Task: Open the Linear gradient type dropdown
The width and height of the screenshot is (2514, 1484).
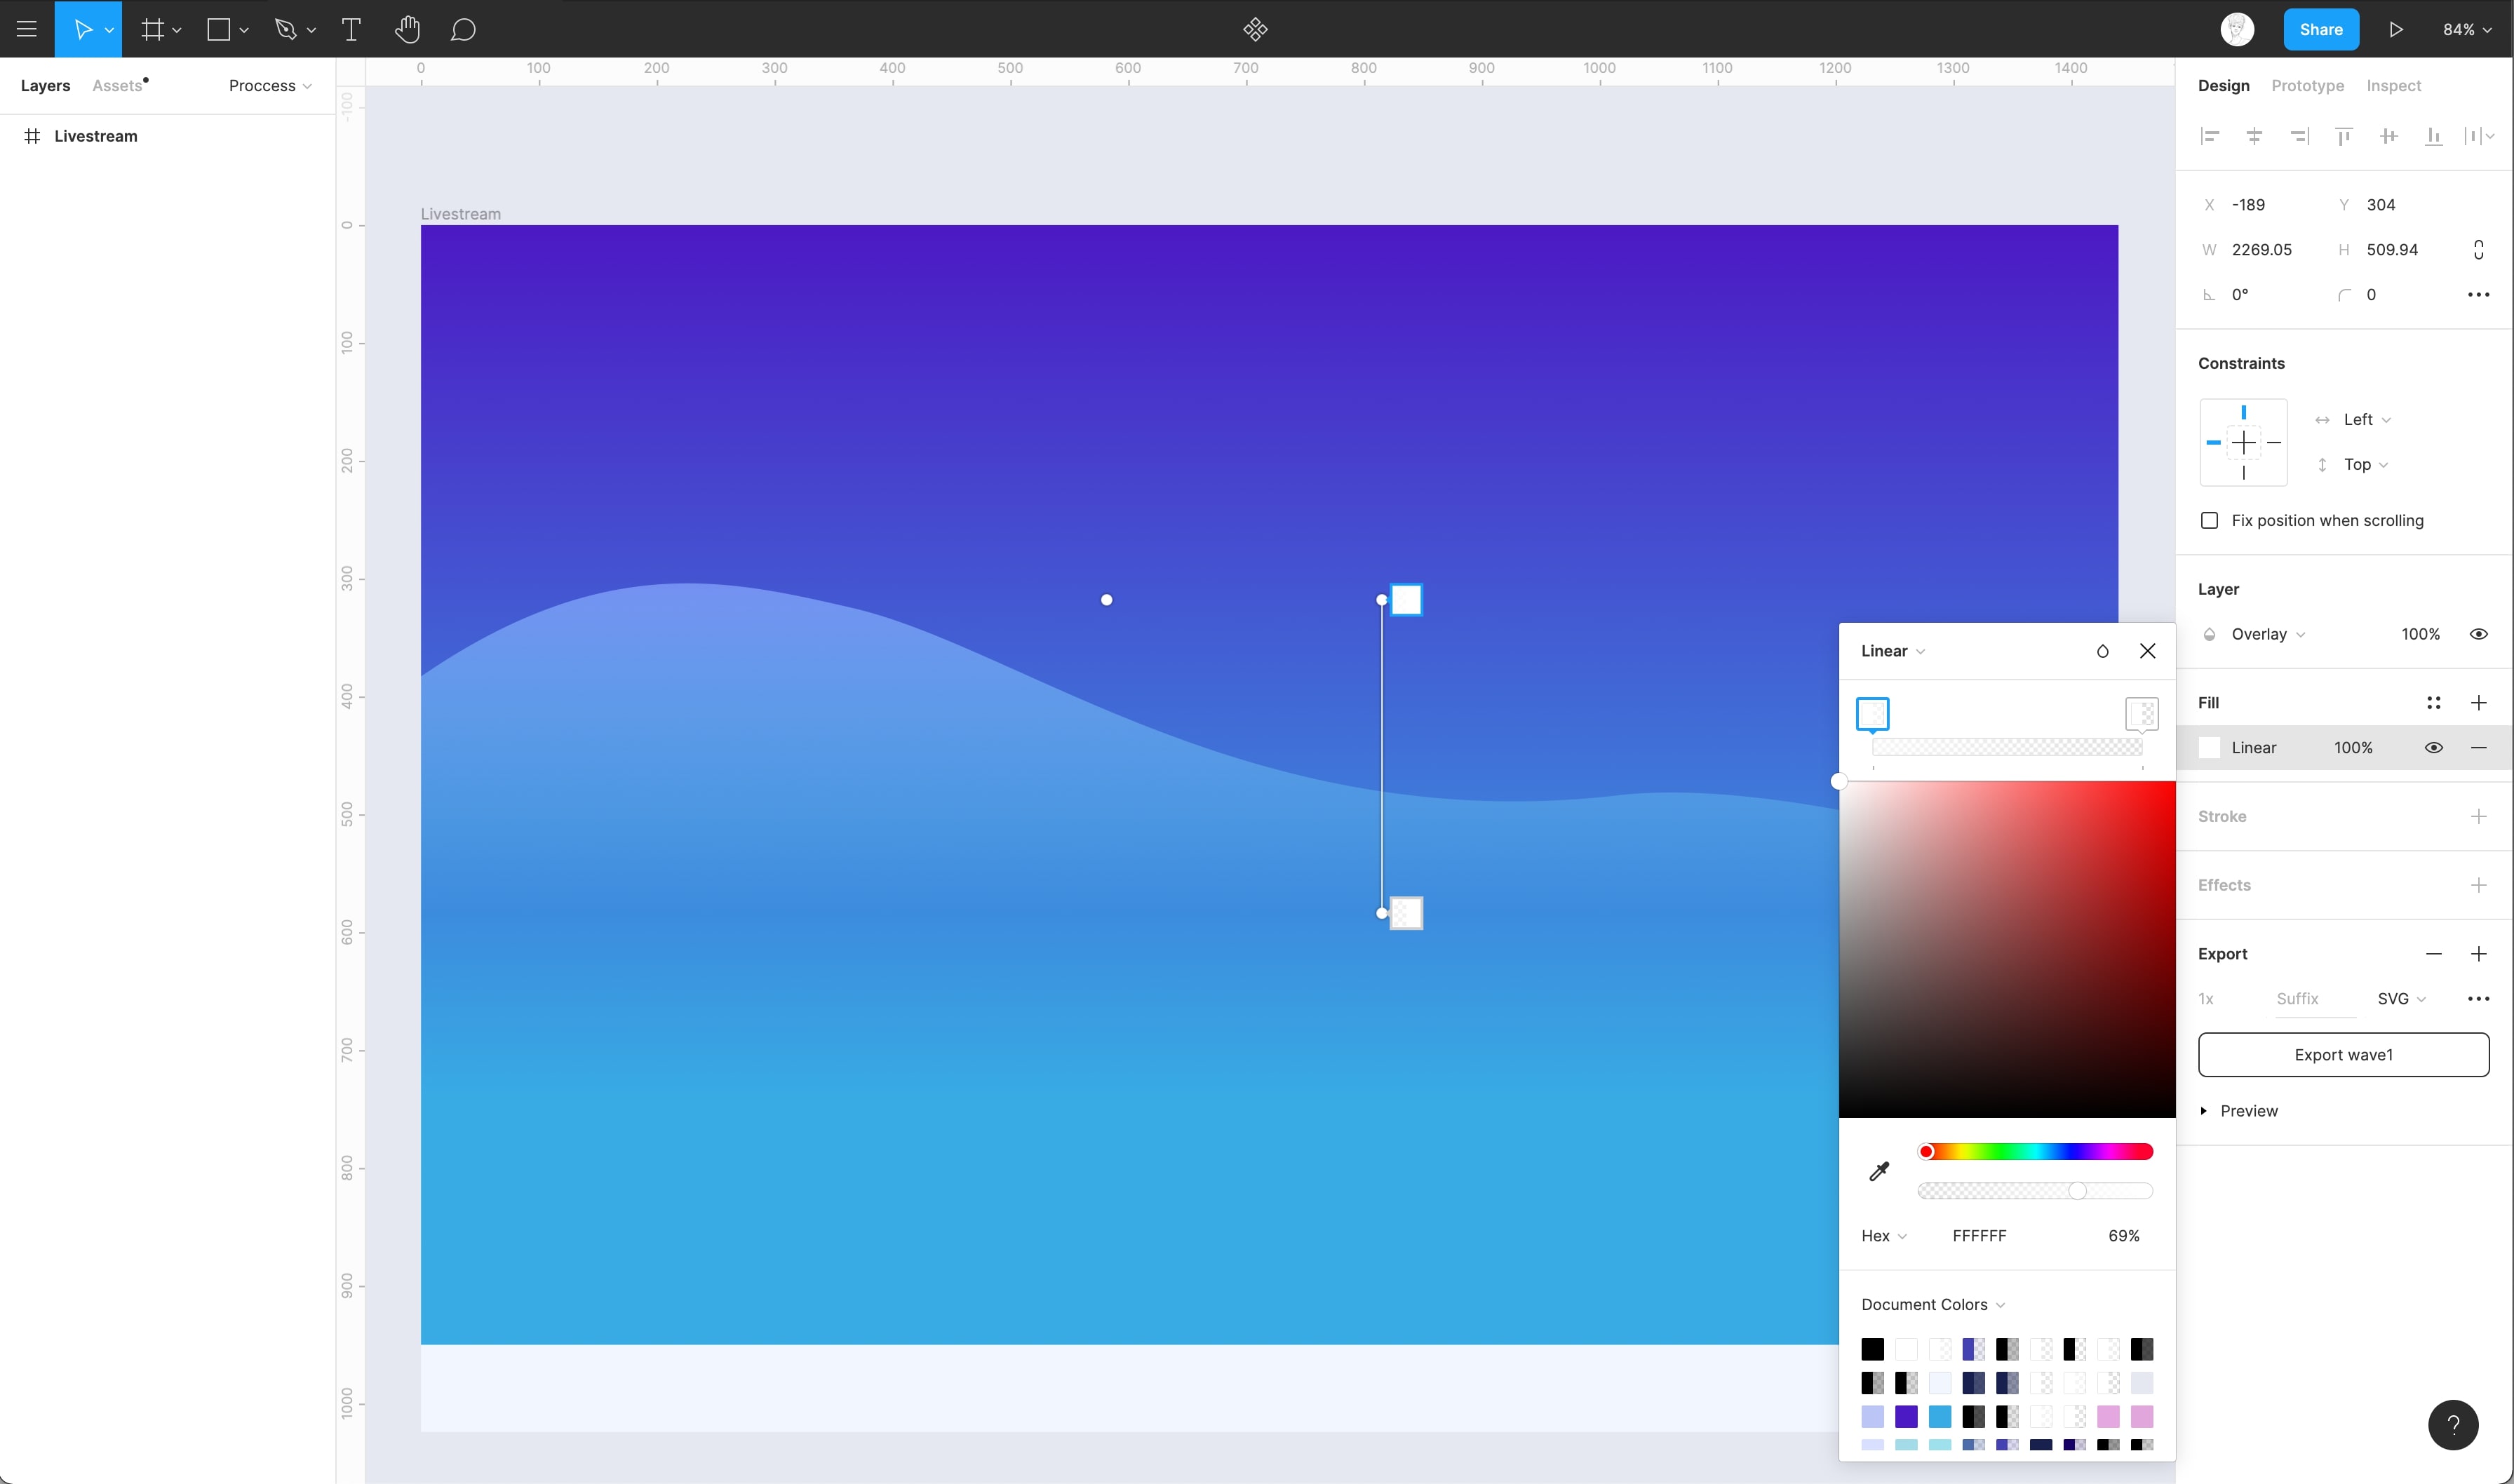Action: pos(1892,650)
